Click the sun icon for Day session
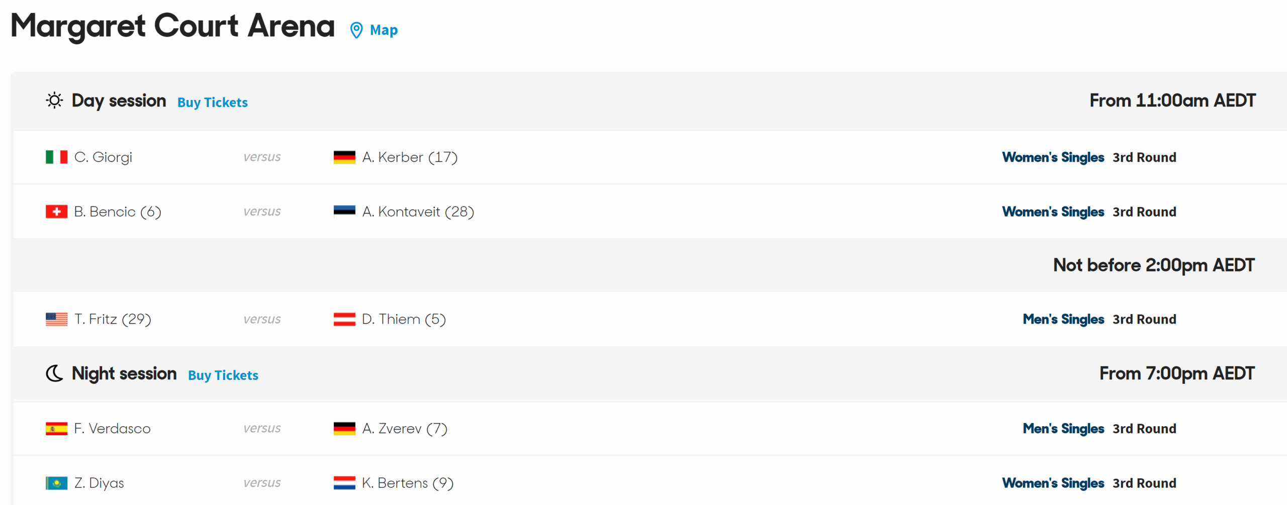This screenshot has height=505, width=1287. 54,100
